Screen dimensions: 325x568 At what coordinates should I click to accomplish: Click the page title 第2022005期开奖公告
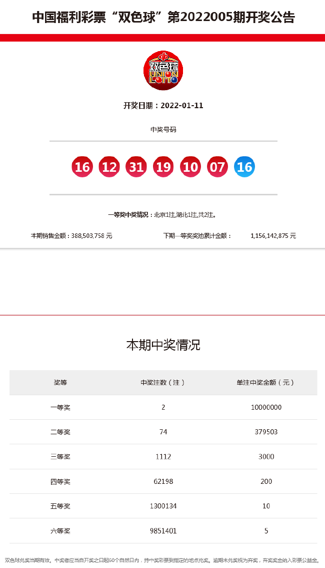[163, 18]
